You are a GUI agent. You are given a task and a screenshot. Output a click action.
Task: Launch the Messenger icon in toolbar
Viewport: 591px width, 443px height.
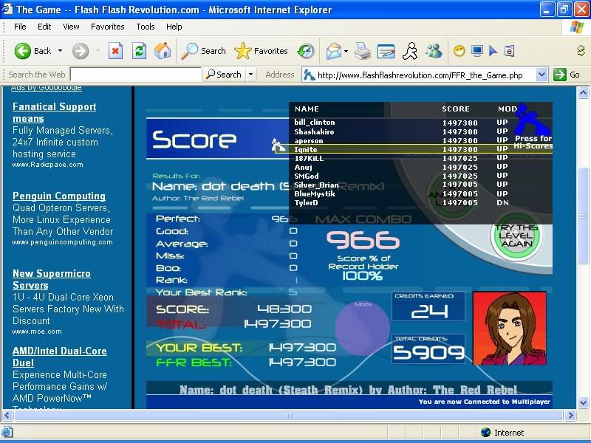[434, 51]
